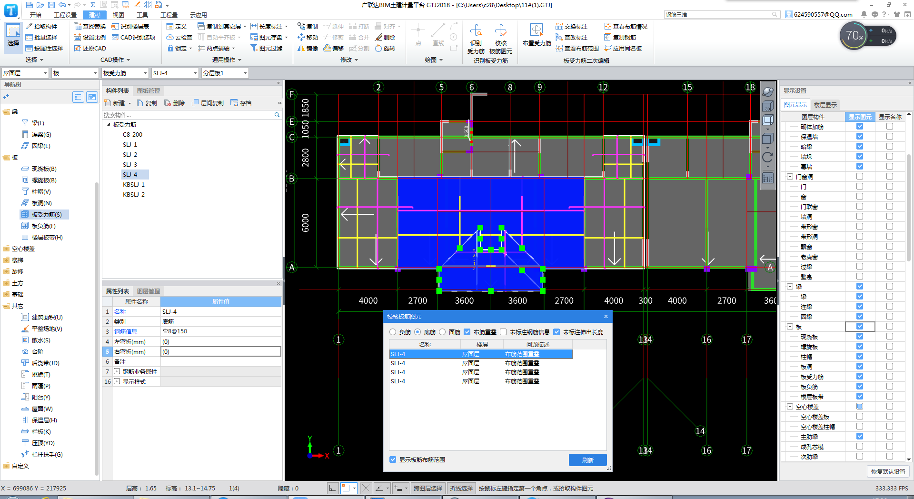The width and height of the screenshot is (914, 499).
Task: Switch to 图纸管理 tab in component list panel
Action: click(149, 90)
